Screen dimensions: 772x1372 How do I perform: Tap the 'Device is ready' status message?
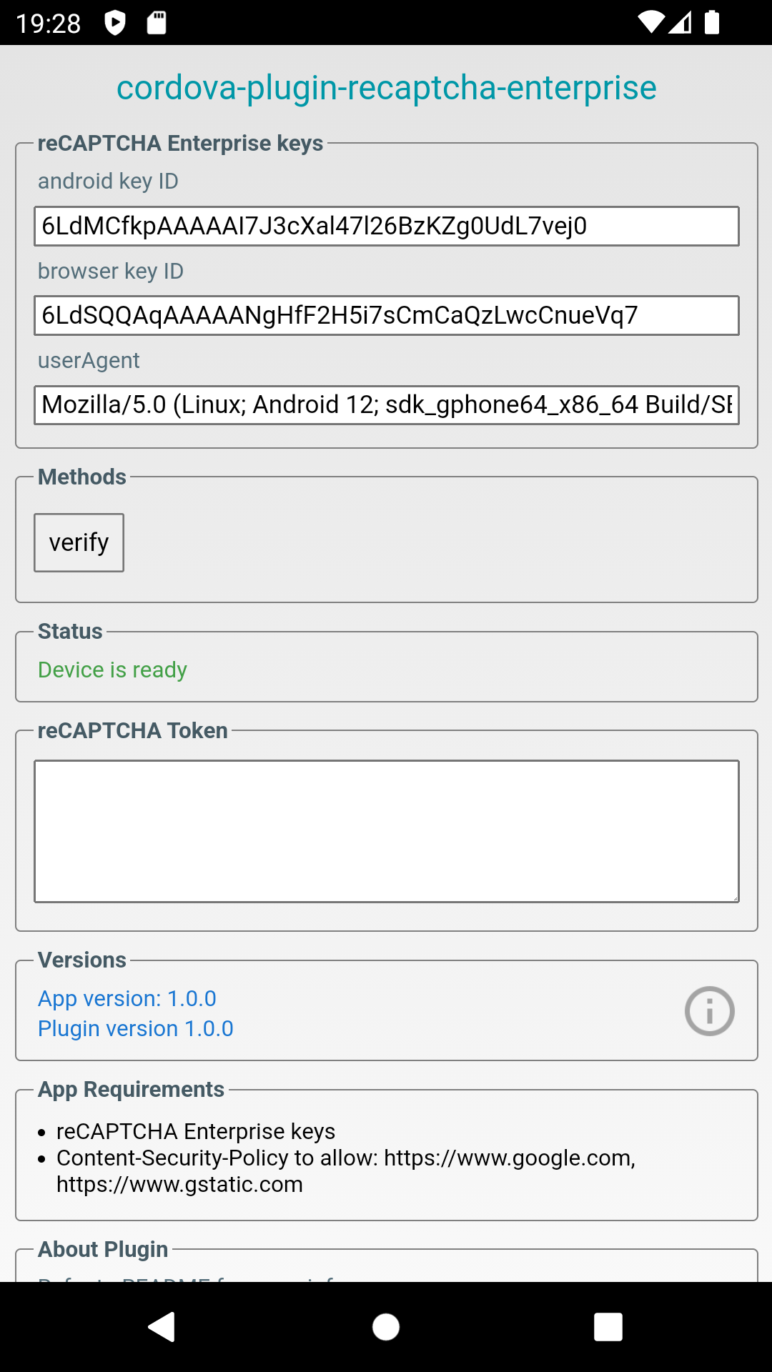coord(112,670)
